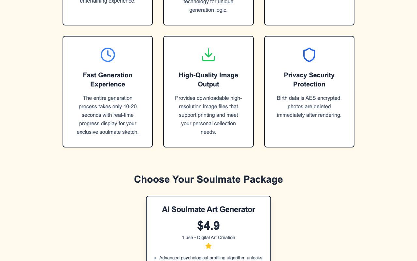
Task: Select the Fast Generation Experience heading
Action: click(x=108, y=80)
